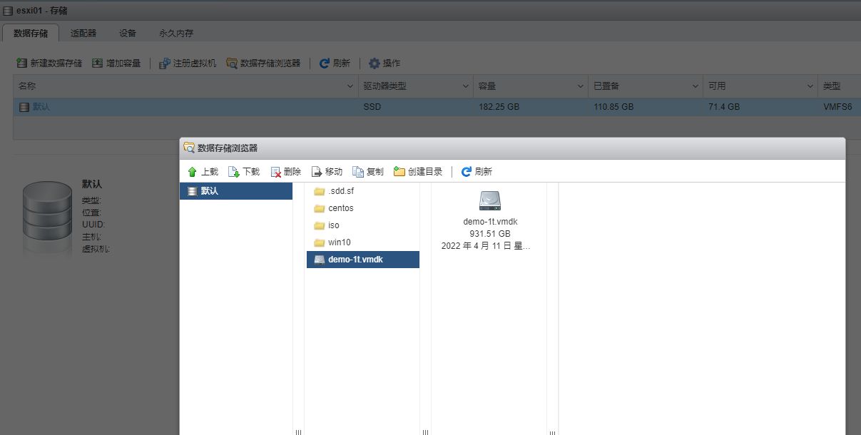This screenshot has height=435, width=861.
Task: Open the datastore browser 数据存储浏览器
Action: (265, 63)
